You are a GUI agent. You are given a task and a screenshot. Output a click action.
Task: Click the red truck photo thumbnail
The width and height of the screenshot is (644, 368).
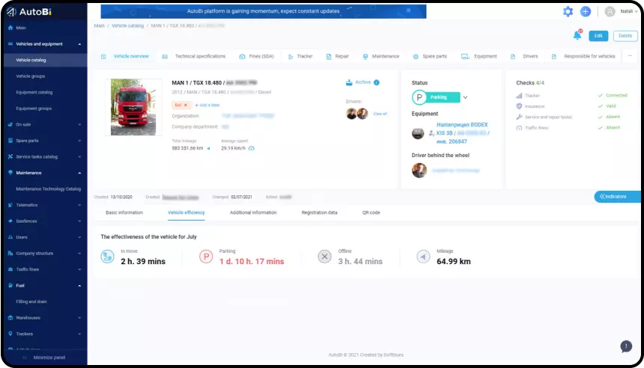click(x=136, y=107)
